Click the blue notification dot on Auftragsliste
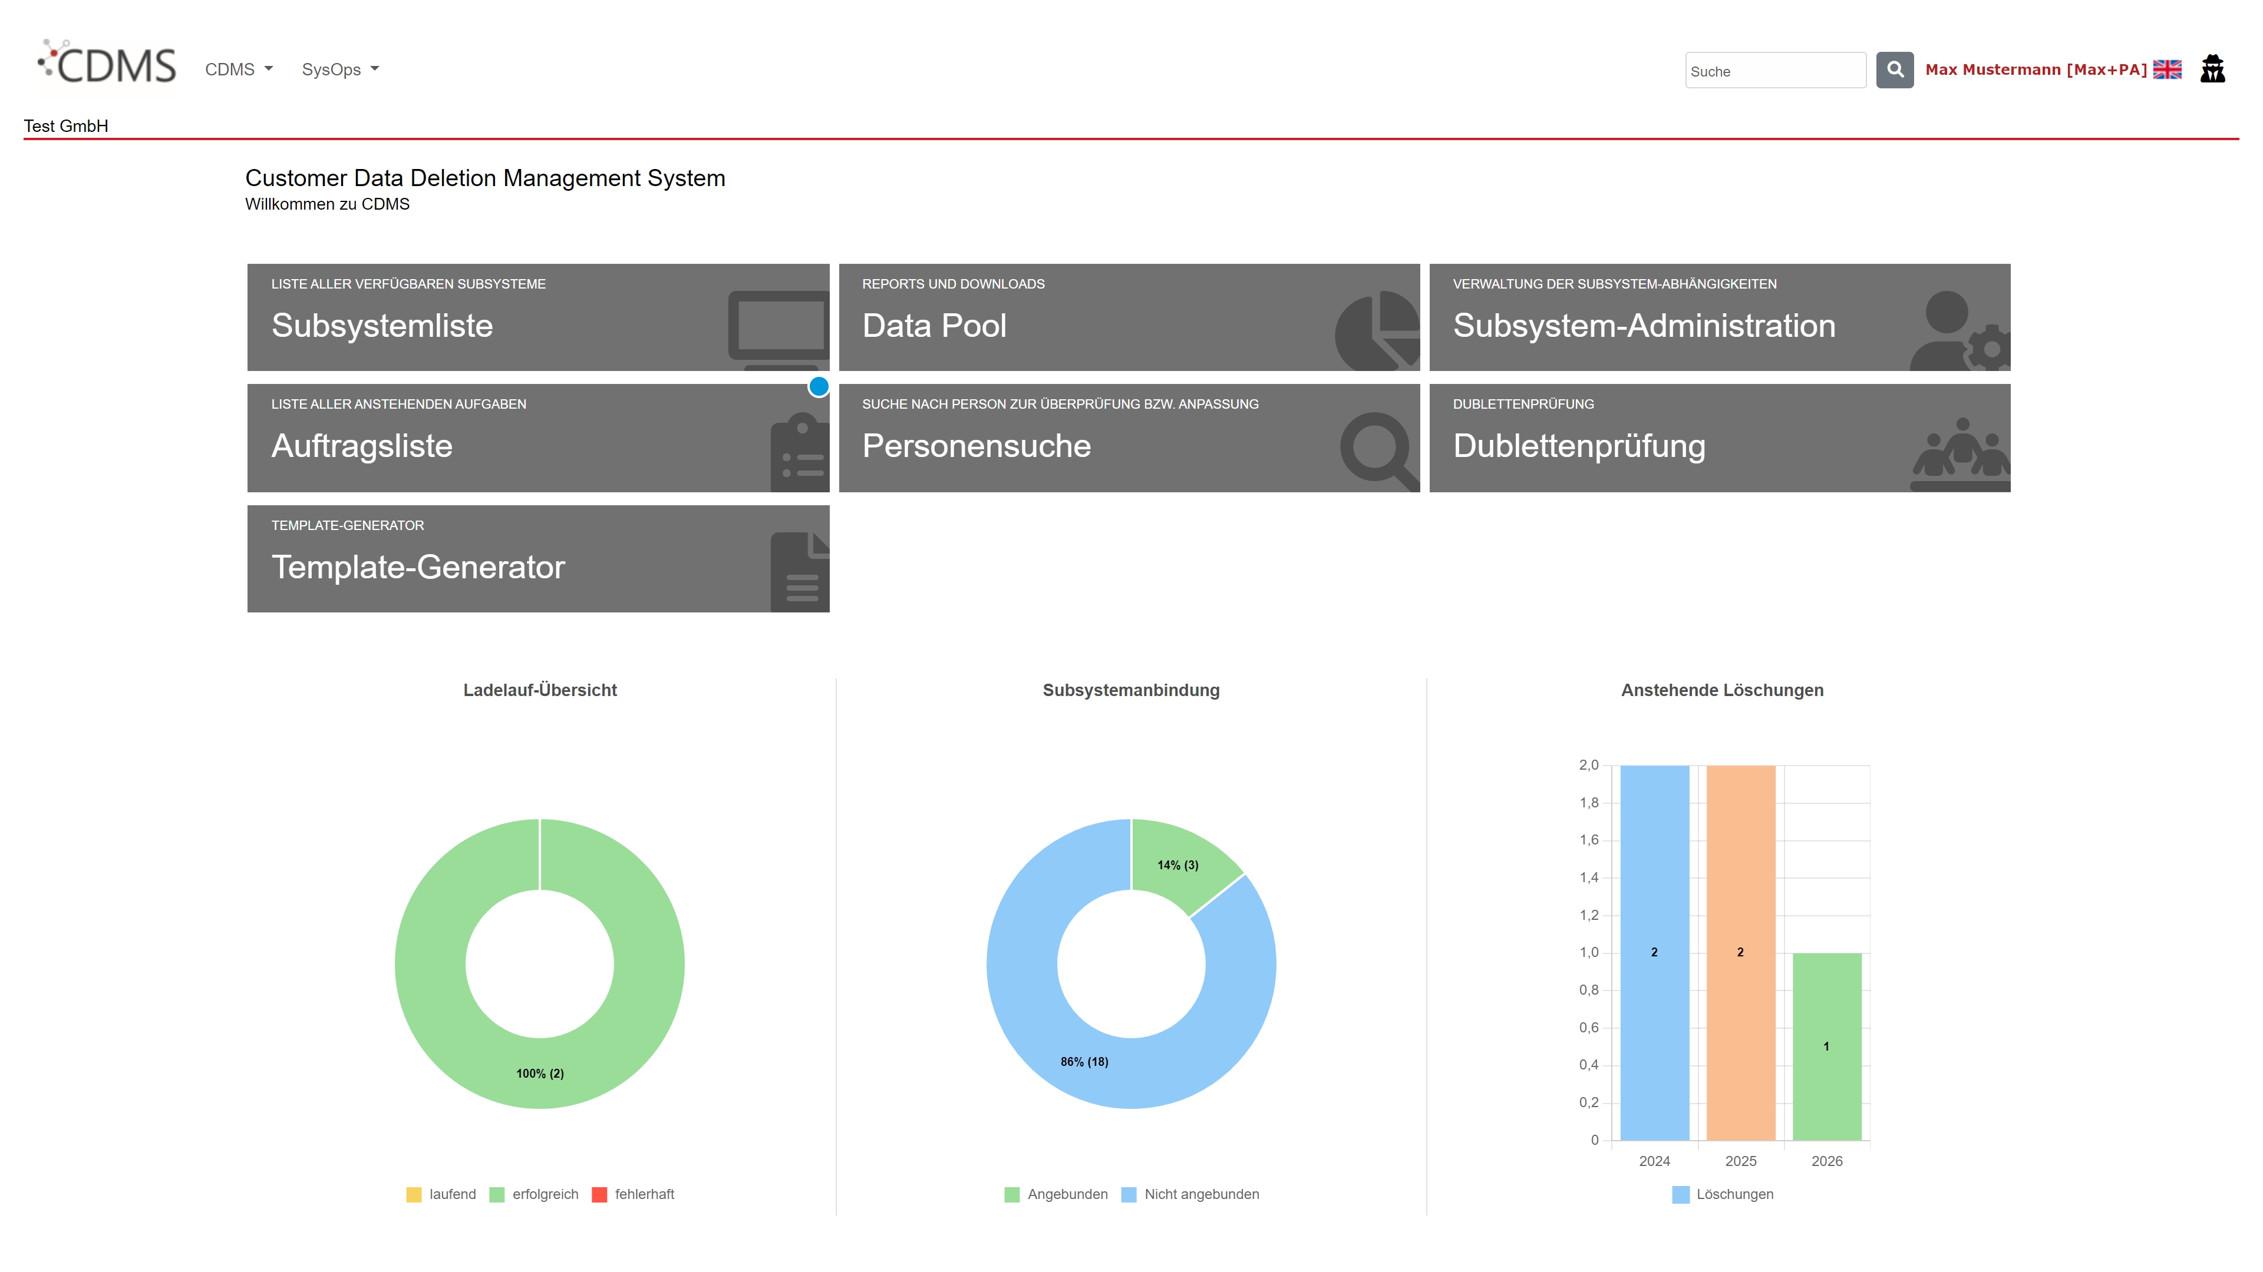 819,386
